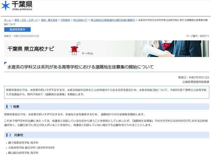Click 大原高等学校 総合学科 list item
The image size is (211, 158).
tap(32, 148)
